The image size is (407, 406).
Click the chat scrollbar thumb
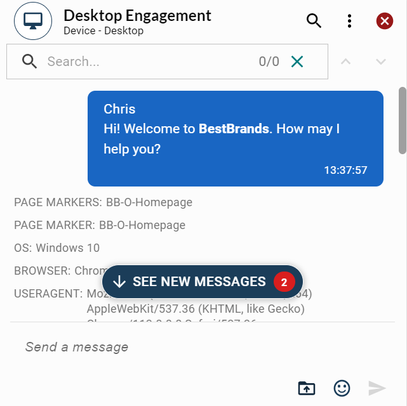[x=402, y=121]
